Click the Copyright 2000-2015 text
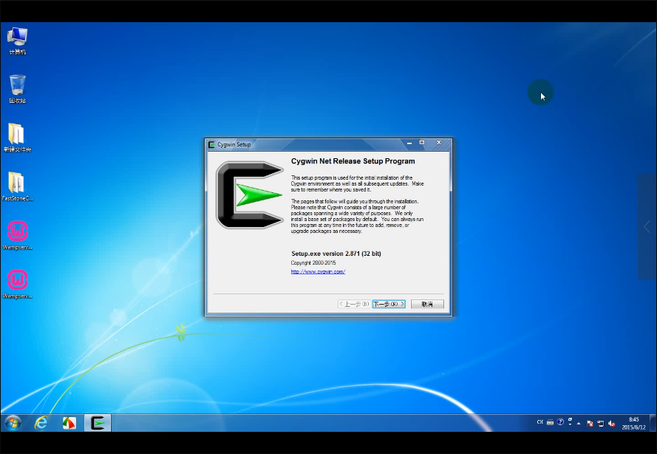Screen dimensions: 657x454 point(313,262)
